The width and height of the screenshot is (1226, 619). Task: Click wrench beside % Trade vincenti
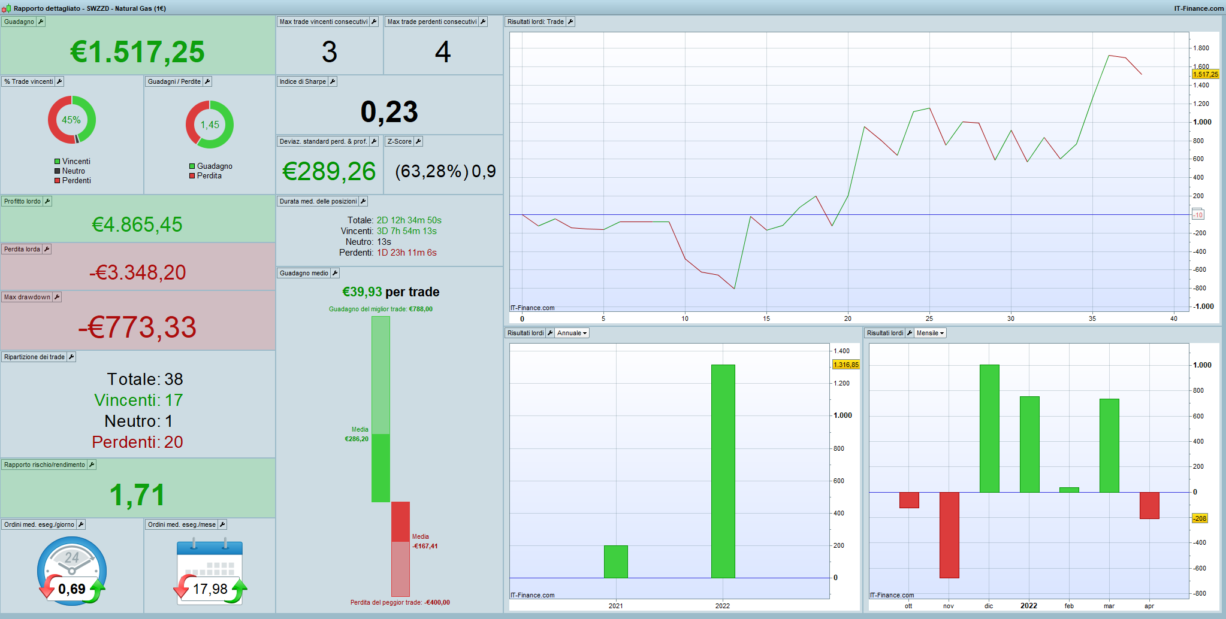59,81
